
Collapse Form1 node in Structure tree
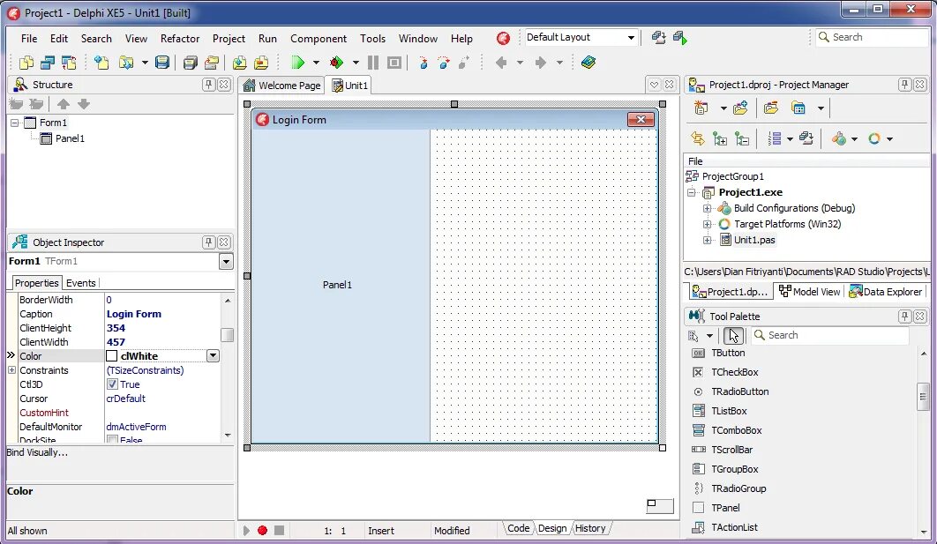pyautogui.click(x=14, y=123)
